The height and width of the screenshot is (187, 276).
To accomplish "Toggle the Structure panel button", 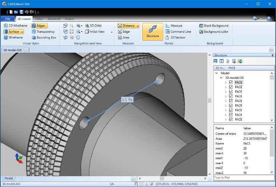I will tap(153, 32).
